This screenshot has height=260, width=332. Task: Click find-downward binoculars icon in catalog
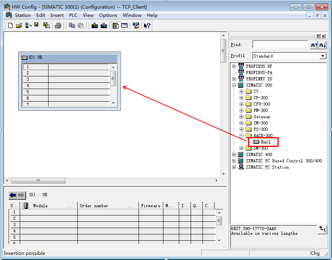322,45
